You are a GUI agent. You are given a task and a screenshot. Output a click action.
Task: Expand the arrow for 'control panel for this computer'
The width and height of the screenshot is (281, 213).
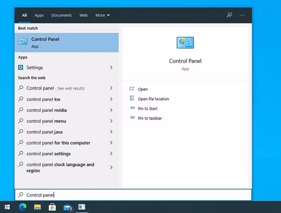click(x=111, y=142)
